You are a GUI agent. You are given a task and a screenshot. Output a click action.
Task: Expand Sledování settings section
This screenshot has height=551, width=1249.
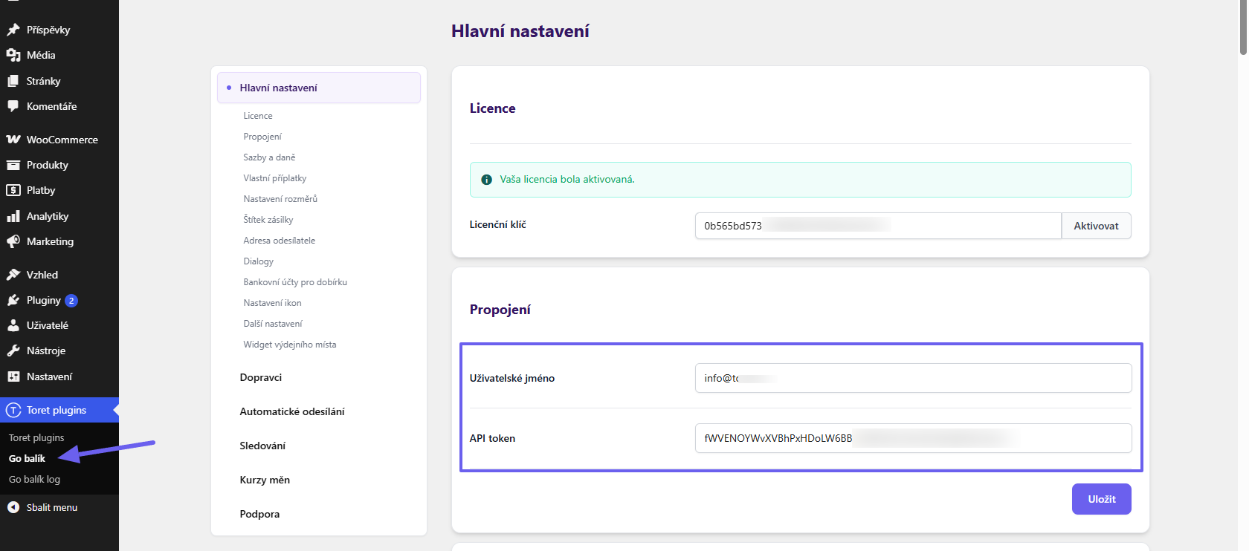pyautogui.click(x=262, y=446)
